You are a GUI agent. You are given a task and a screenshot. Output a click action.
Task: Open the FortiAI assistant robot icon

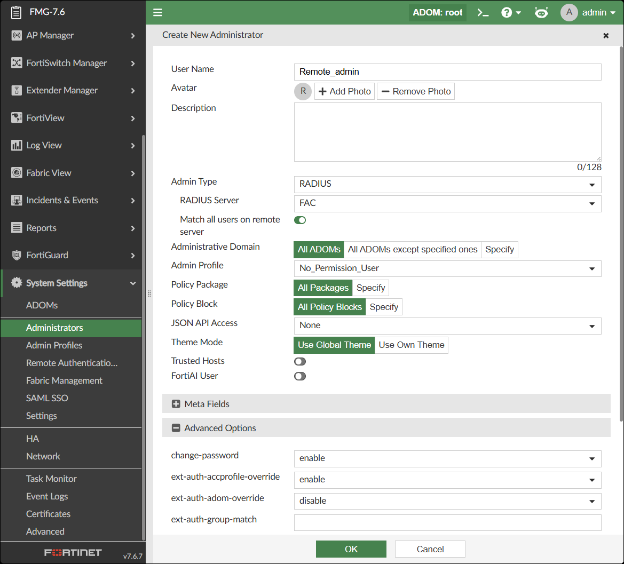(541, 13)
